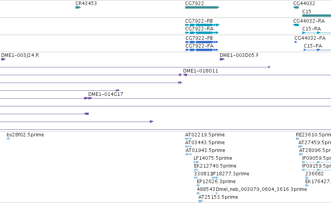Screen dimensions: 331x203
Task: Select the IP09159 EST feature
Action: point(317,170)
